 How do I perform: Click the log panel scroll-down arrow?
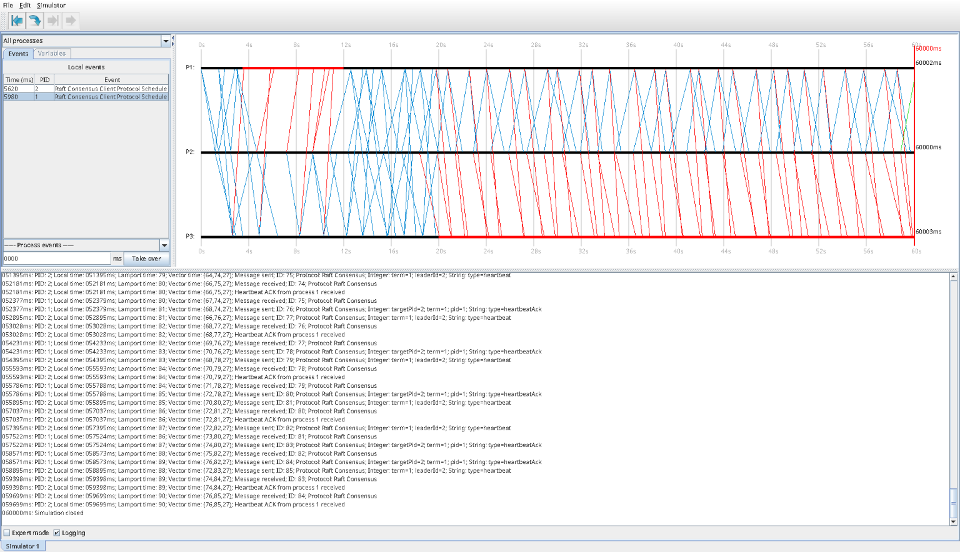coord(953,521)
